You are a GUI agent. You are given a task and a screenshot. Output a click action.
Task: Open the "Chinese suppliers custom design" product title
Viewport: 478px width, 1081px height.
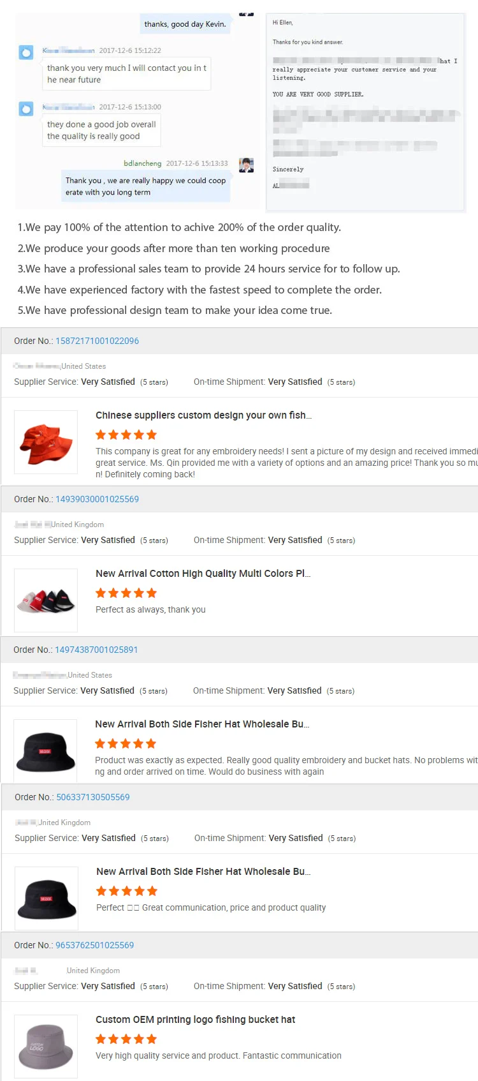[203, 415]
